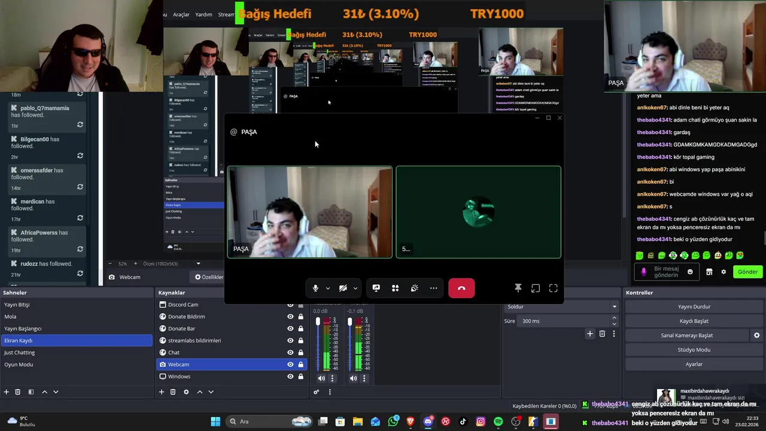Turn on the camera in the Discord call

pos(343,289)
